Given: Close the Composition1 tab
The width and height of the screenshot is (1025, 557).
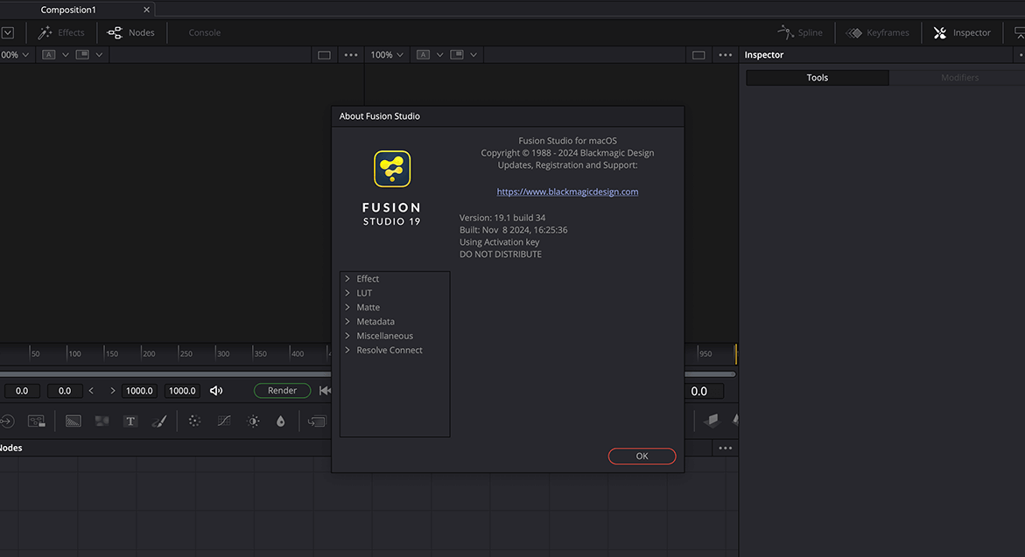Looking at the screenshot, I should 146,10.
